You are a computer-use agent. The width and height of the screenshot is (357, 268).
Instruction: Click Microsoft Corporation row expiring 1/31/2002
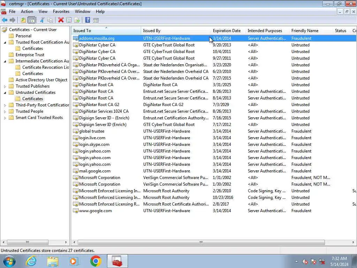click(214, 178)
